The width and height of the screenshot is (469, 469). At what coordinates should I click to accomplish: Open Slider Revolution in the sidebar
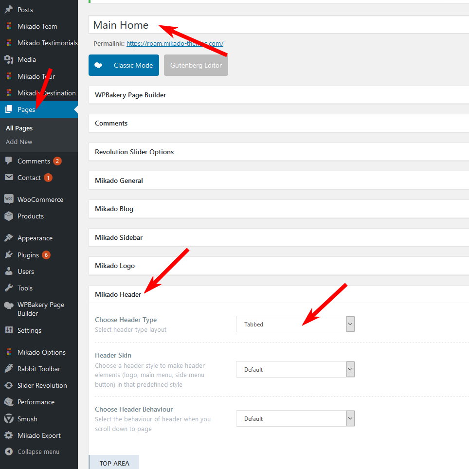click(x=42, y=385)
